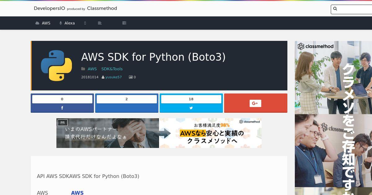
Task: Click the user icon beside yusuke57
Action: click(x=103, y=77)
